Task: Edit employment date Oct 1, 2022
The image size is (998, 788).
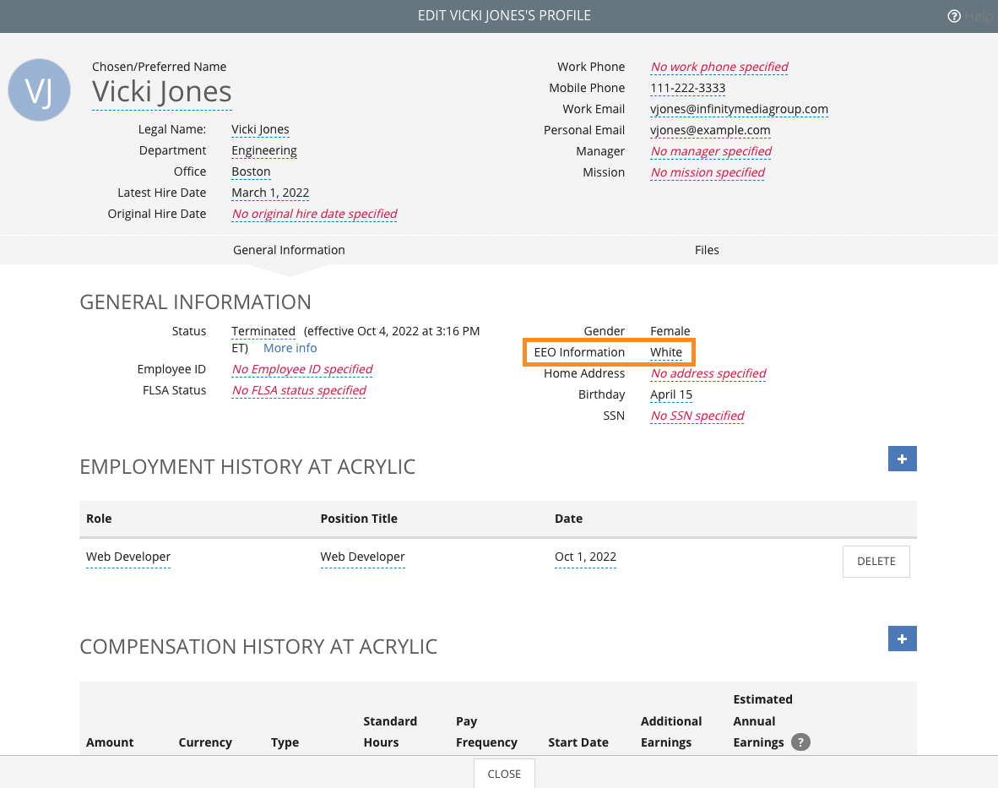Action: point(586,557)
